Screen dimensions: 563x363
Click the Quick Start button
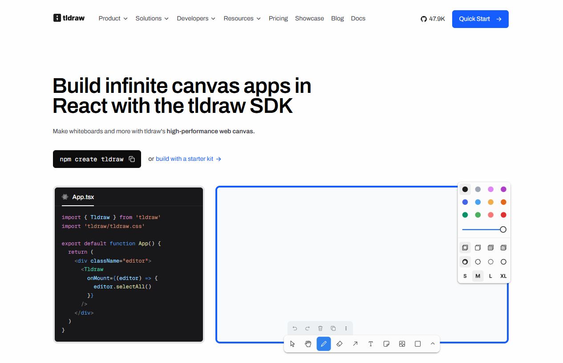480,19
